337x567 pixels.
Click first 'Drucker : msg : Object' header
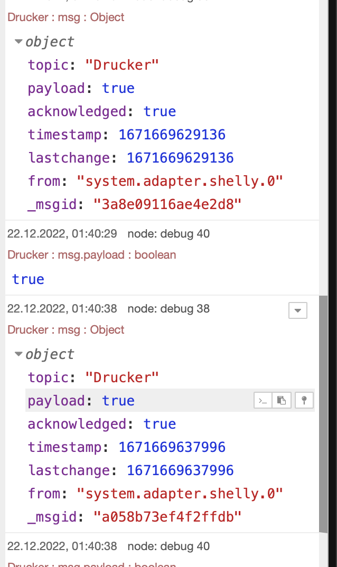pos(66,17)
